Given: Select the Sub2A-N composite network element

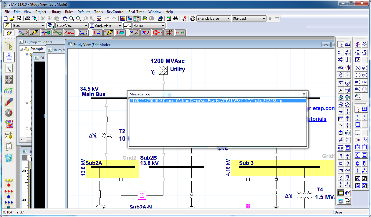Looking at the screenshot, I should click(x=142, y=195).
